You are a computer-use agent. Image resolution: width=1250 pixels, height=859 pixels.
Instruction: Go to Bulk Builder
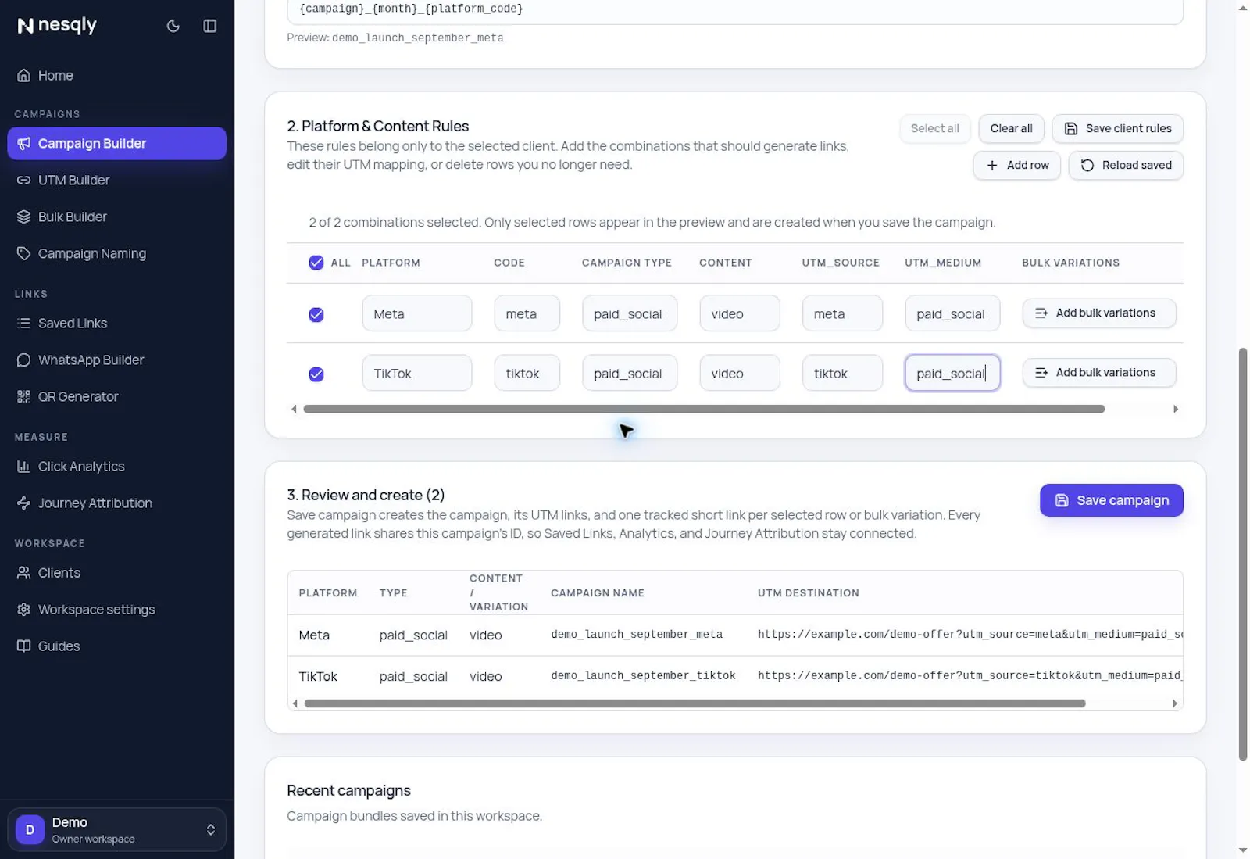116,217
